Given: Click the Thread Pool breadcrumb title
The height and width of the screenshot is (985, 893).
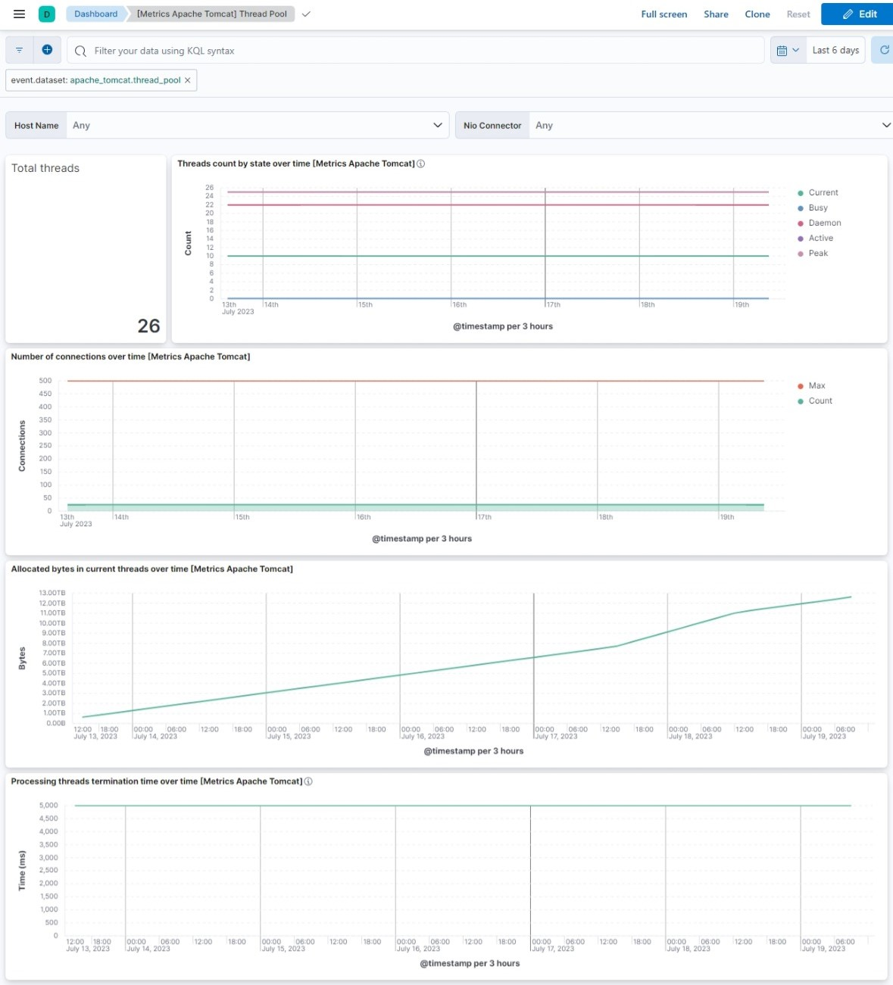Looking at the screenshot, I should (x=211, y=14).
